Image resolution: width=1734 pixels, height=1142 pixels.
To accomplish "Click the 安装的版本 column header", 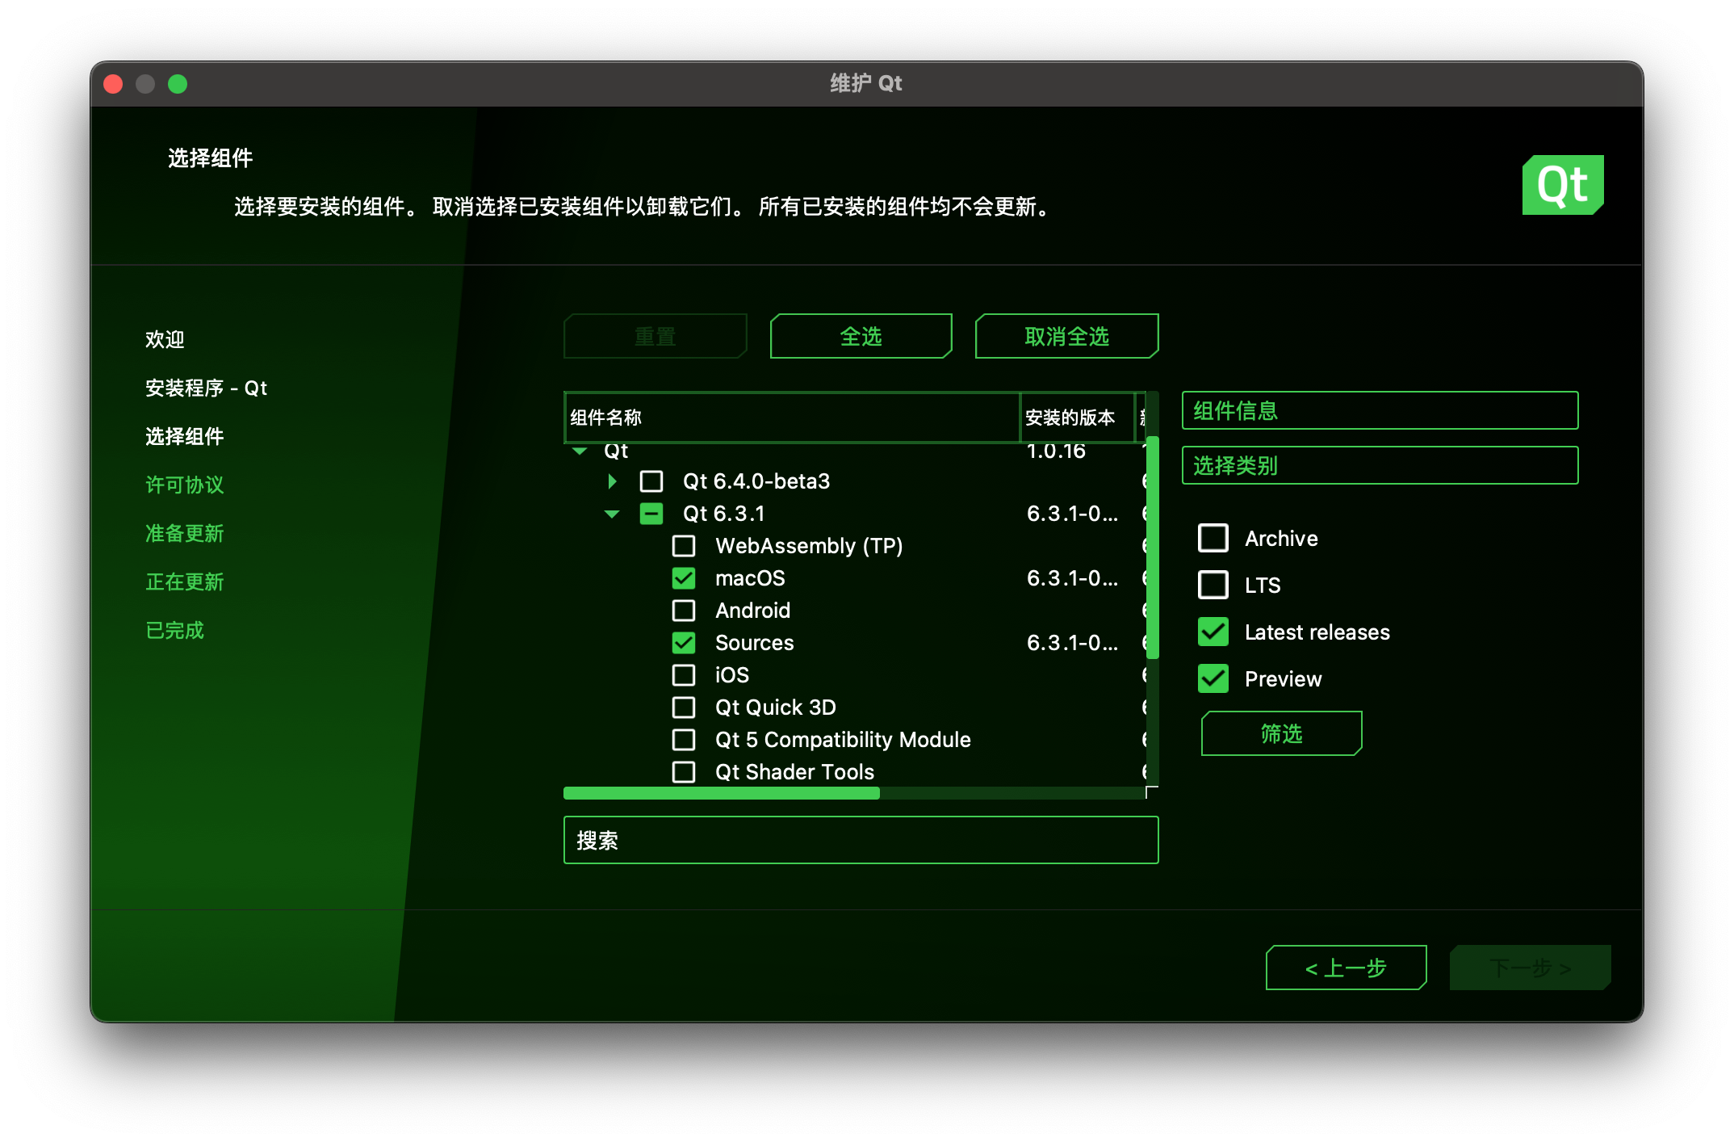I will point(1078,418).
